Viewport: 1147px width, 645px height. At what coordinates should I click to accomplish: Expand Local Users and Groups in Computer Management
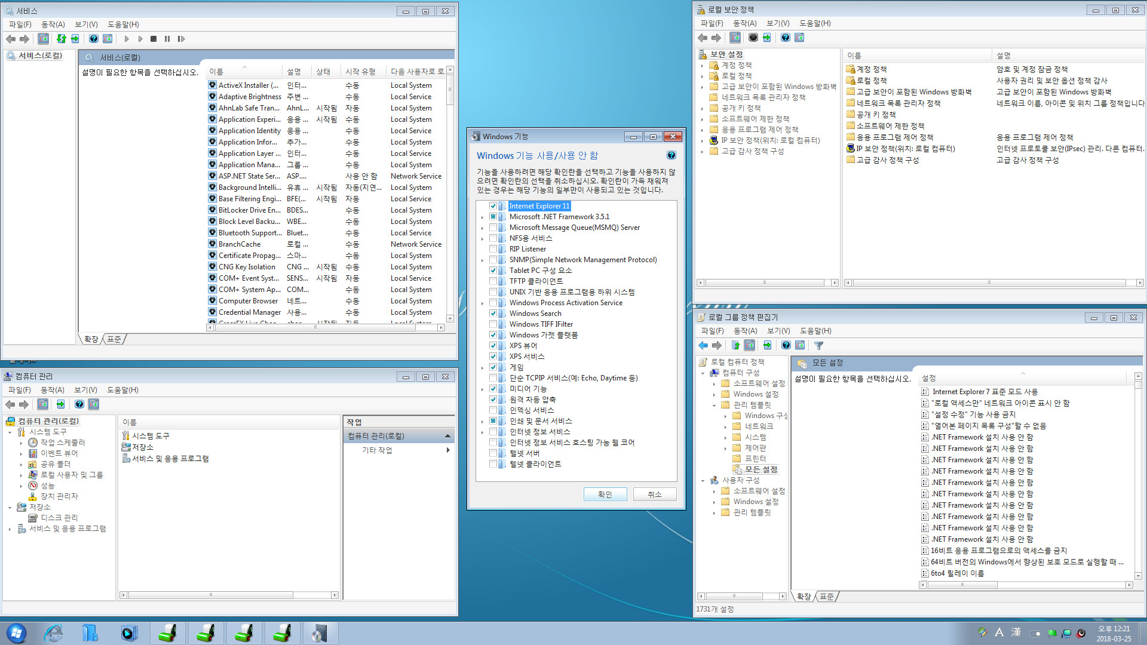pyautogui.click(x=22, y=475)
